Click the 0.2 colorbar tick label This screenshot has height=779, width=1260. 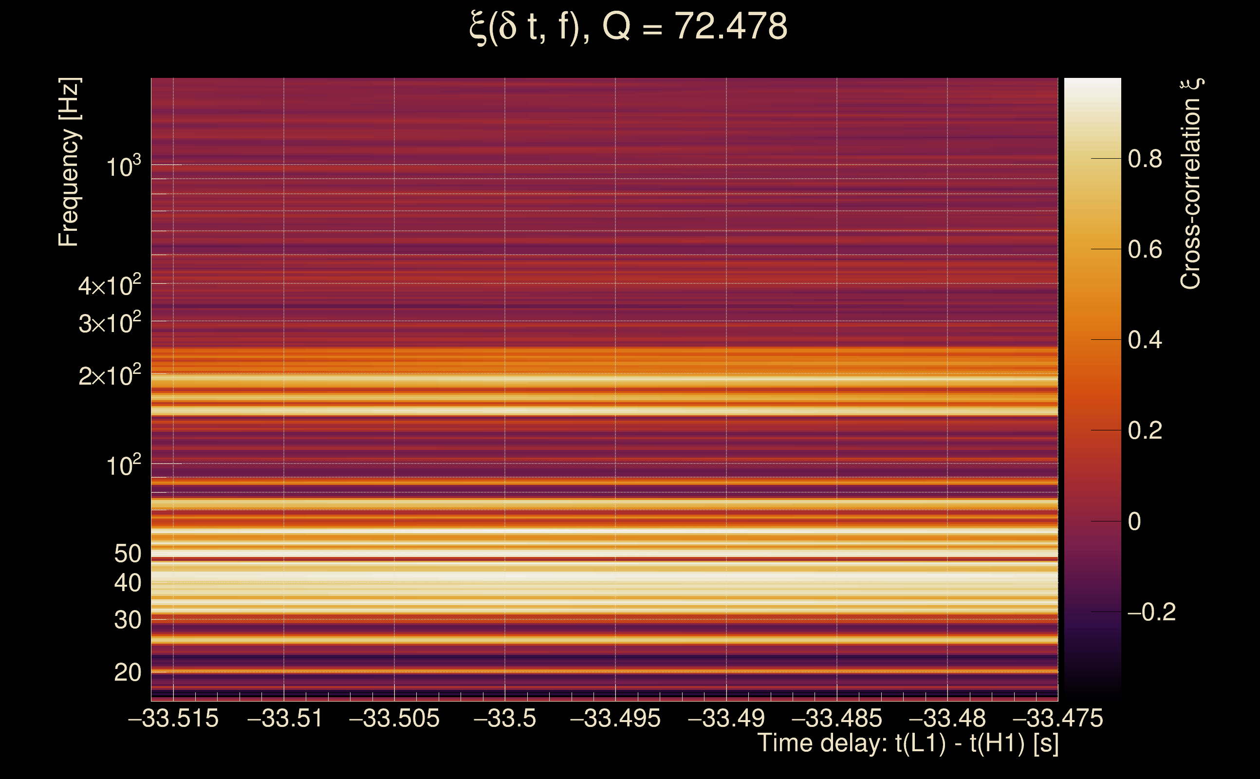coord(1145,430)
